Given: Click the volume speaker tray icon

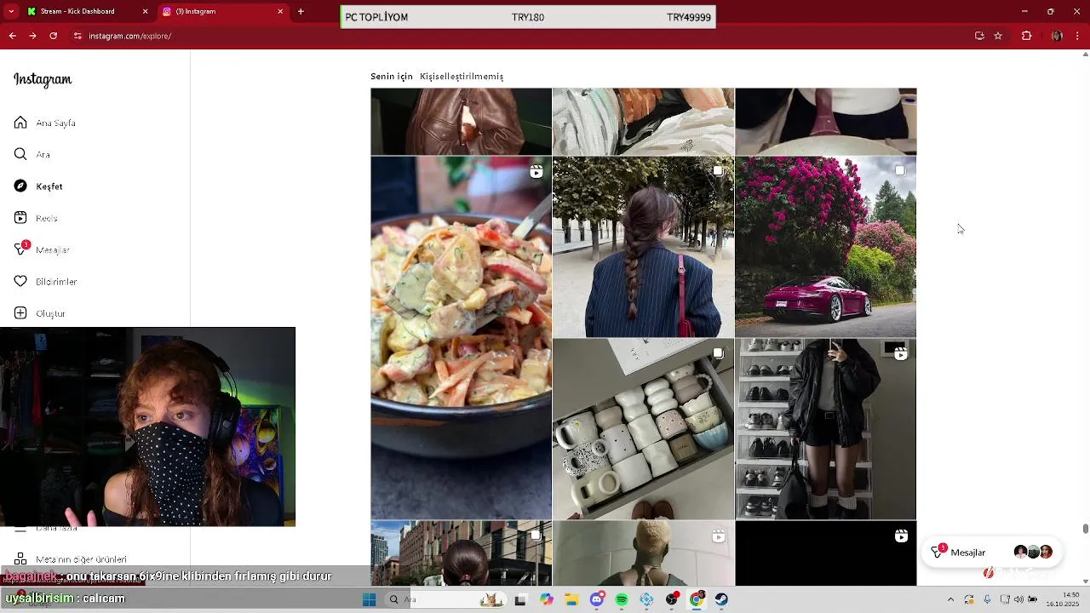Looking at the screenshot, I should pos(1018,599).
